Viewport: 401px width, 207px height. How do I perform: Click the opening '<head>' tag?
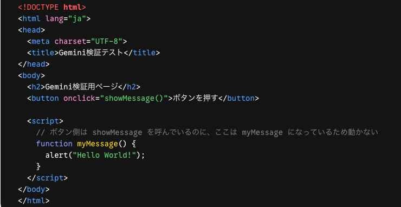coord(31,30)
